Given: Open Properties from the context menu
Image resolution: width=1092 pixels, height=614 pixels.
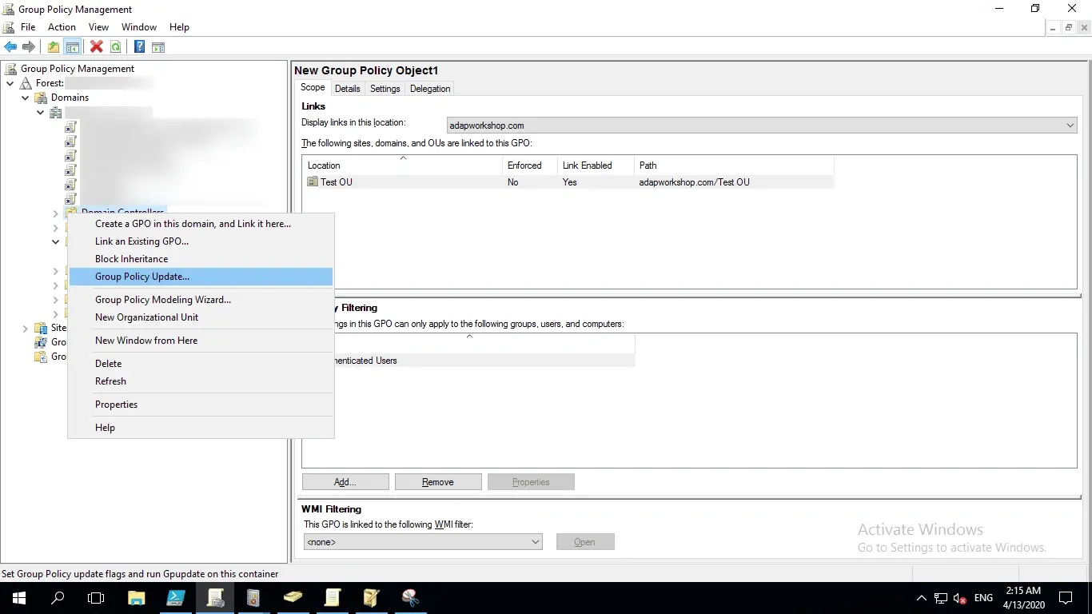Looking at the screenshot, I should [x=201, y=405].
